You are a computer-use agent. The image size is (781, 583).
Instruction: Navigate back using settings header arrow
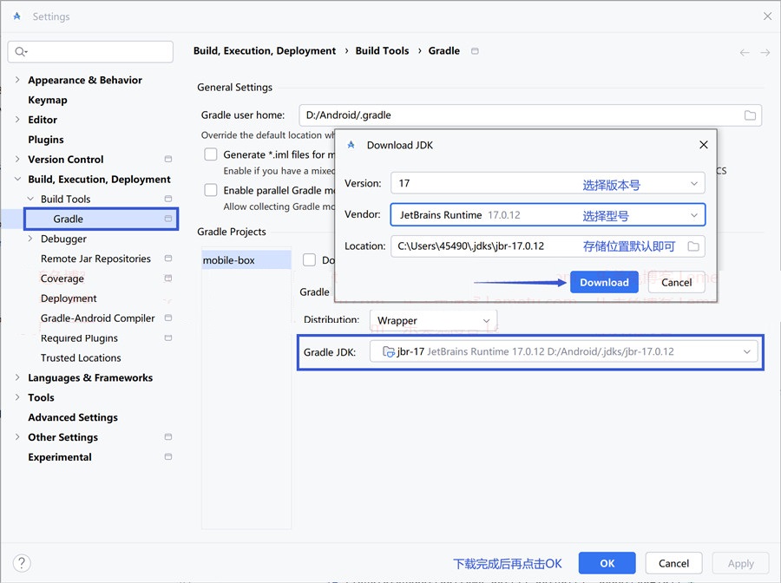[744, 52]
